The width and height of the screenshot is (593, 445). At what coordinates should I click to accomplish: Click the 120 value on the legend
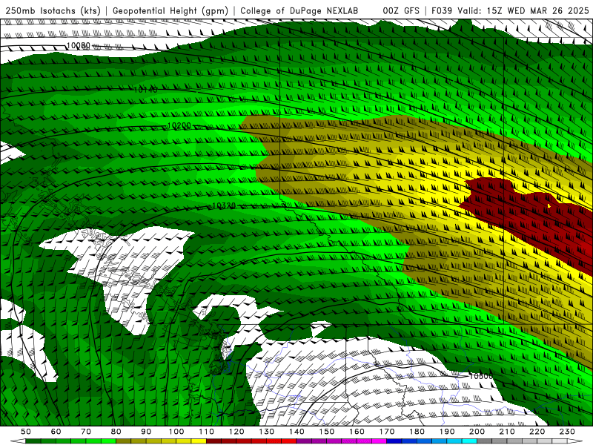tap(236, 432)
